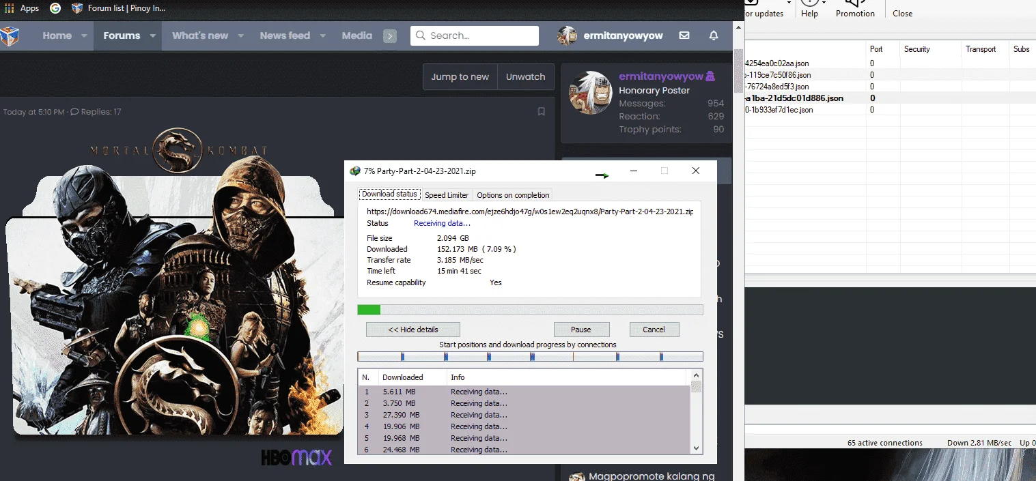Click the navbar user avatar
Image resolution: width=1036 pixels, height=481 pixels.
[568, 35]
